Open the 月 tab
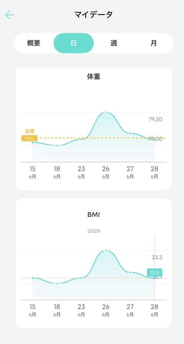 (x=153, y=43)
